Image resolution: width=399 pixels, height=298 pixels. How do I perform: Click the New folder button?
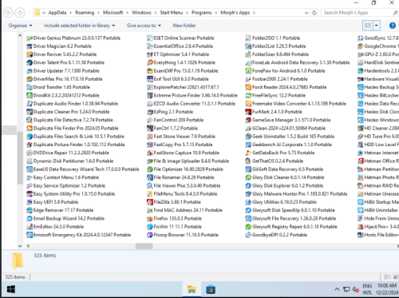[x=184, y=26]
